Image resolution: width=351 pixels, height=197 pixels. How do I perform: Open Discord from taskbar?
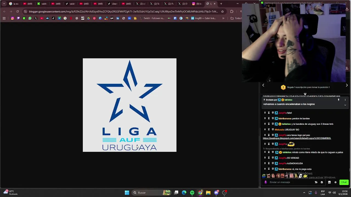[216, 193]
